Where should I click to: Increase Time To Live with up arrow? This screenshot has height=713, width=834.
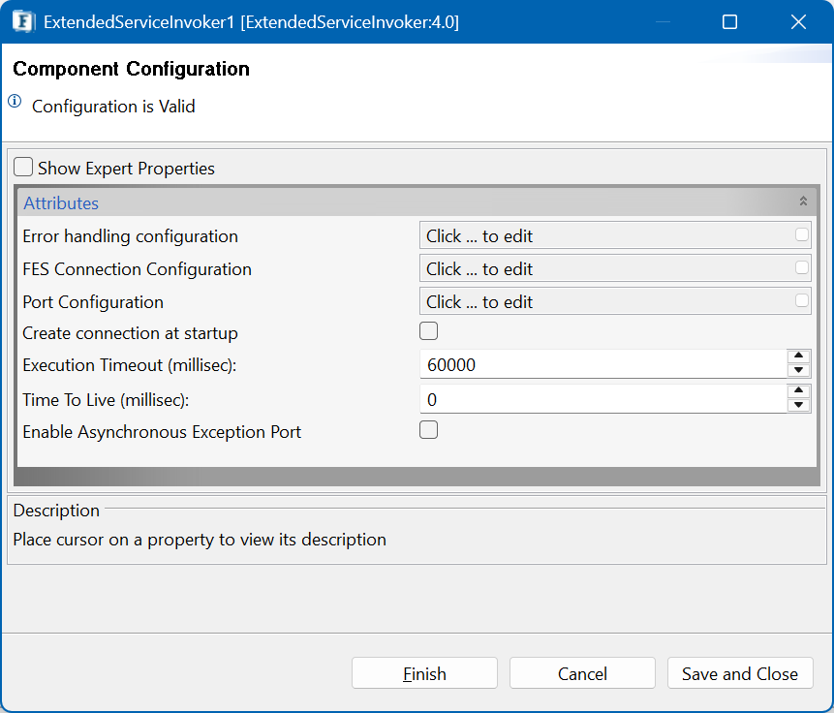point(798,391)
